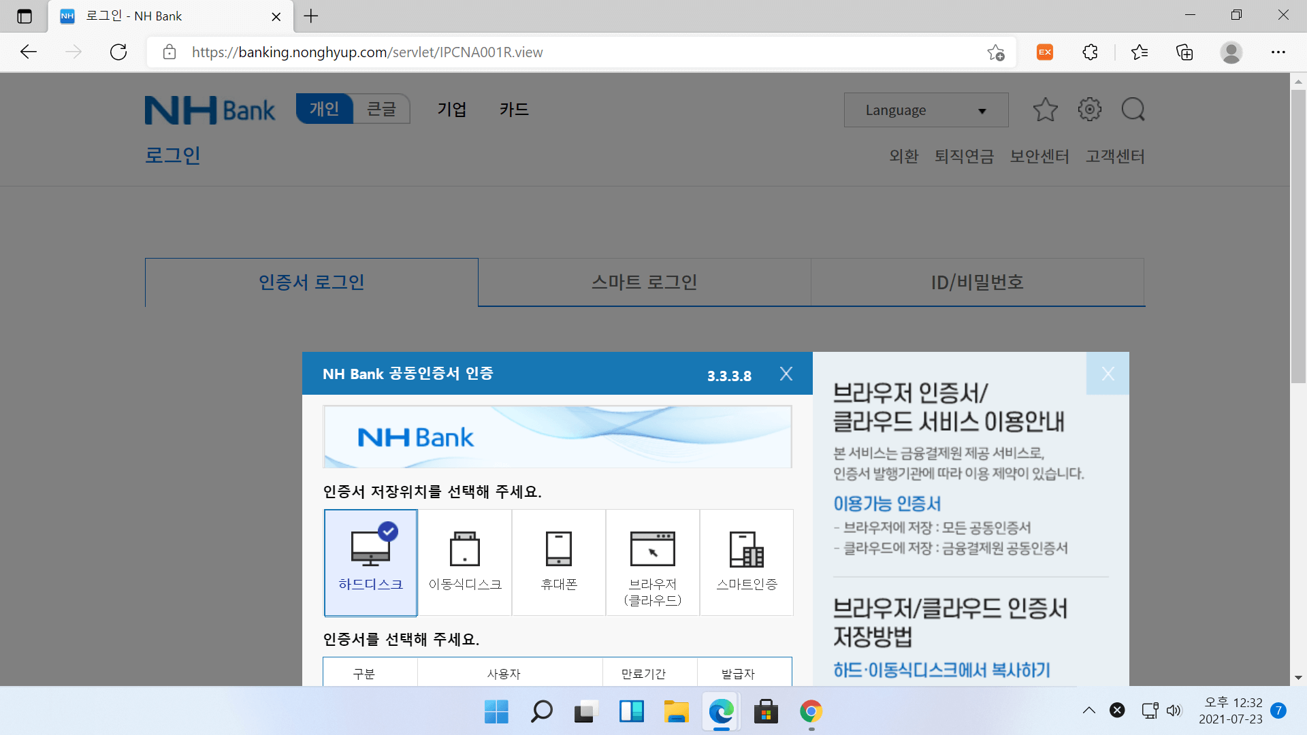Open the 보안센터 menu

point(1039,157)
